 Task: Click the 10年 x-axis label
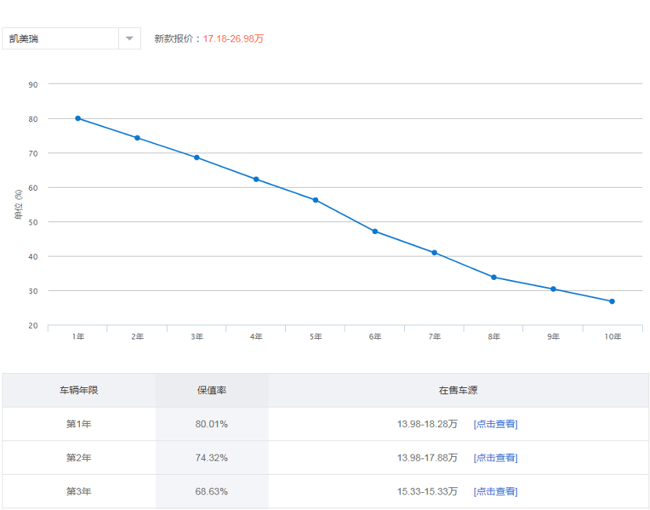[x=612, y=336]
